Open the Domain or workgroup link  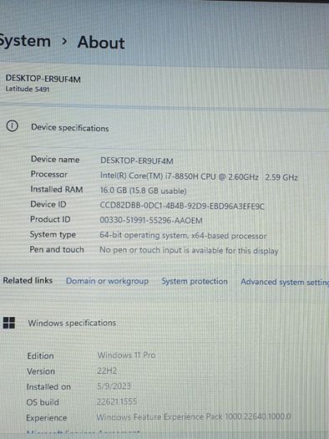(108, 281)
